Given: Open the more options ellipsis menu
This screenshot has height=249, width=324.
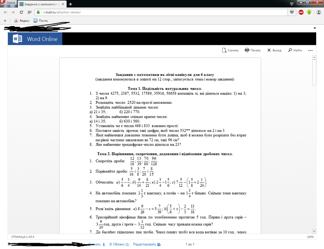Looking at the screenshot, I should [x=310, y=51].
